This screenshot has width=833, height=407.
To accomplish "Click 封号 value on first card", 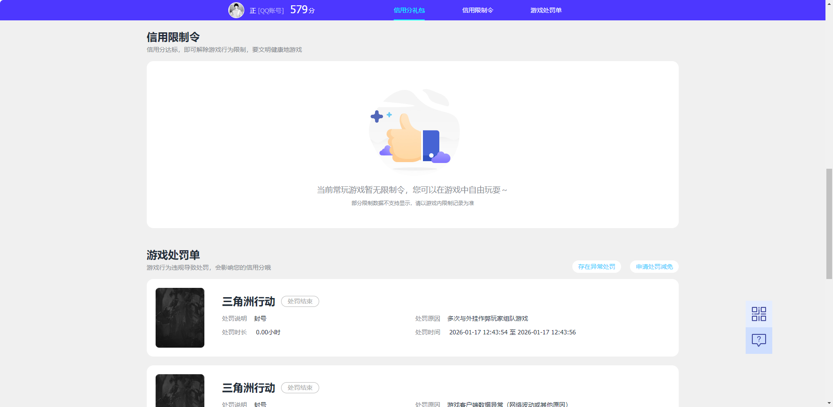I will pos(260,318).
